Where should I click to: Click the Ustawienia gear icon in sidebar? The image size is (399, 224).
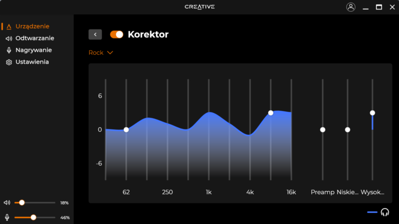(9, 62)
